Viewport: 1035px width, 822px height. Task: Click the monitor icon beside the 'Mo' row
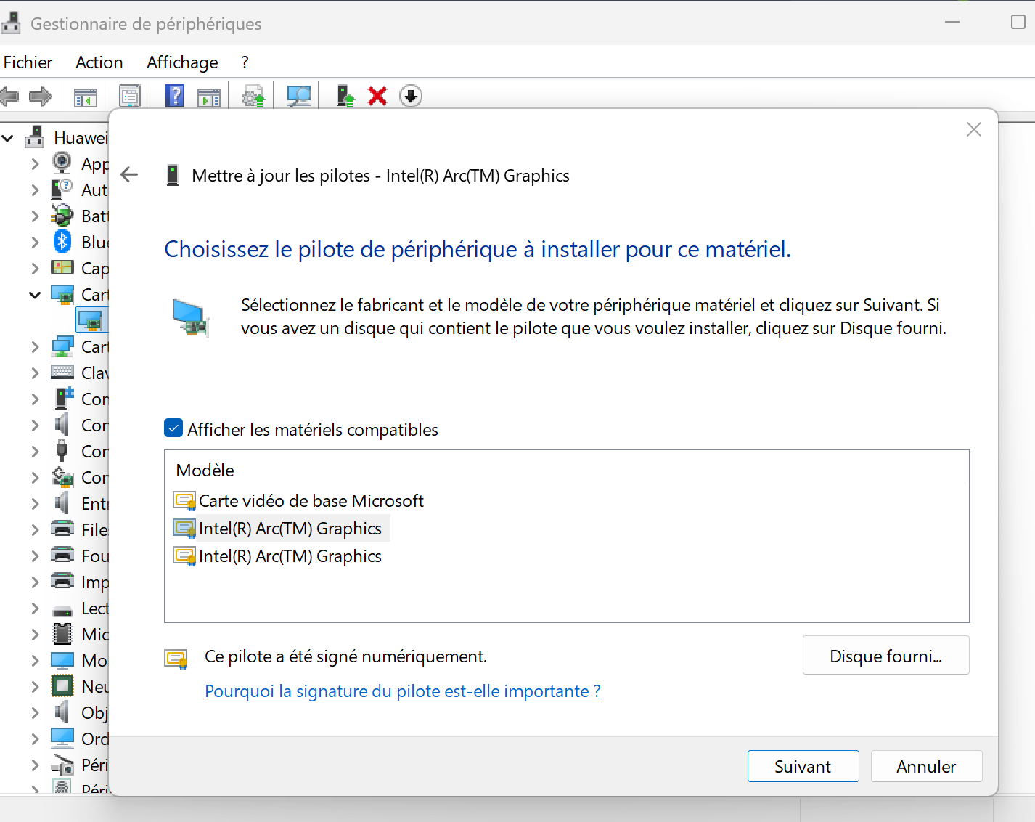pyautogui.click(x=62, y=660)
